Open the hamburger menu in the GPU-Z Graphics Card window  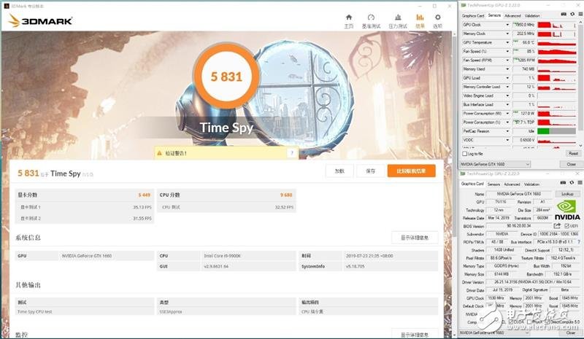pyautogui.click(x=580, y=182)
